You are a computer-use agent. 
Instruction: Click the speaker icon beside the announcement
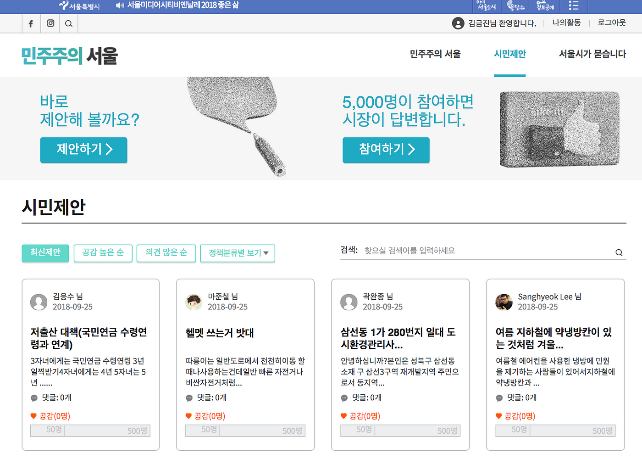(120, 6)
